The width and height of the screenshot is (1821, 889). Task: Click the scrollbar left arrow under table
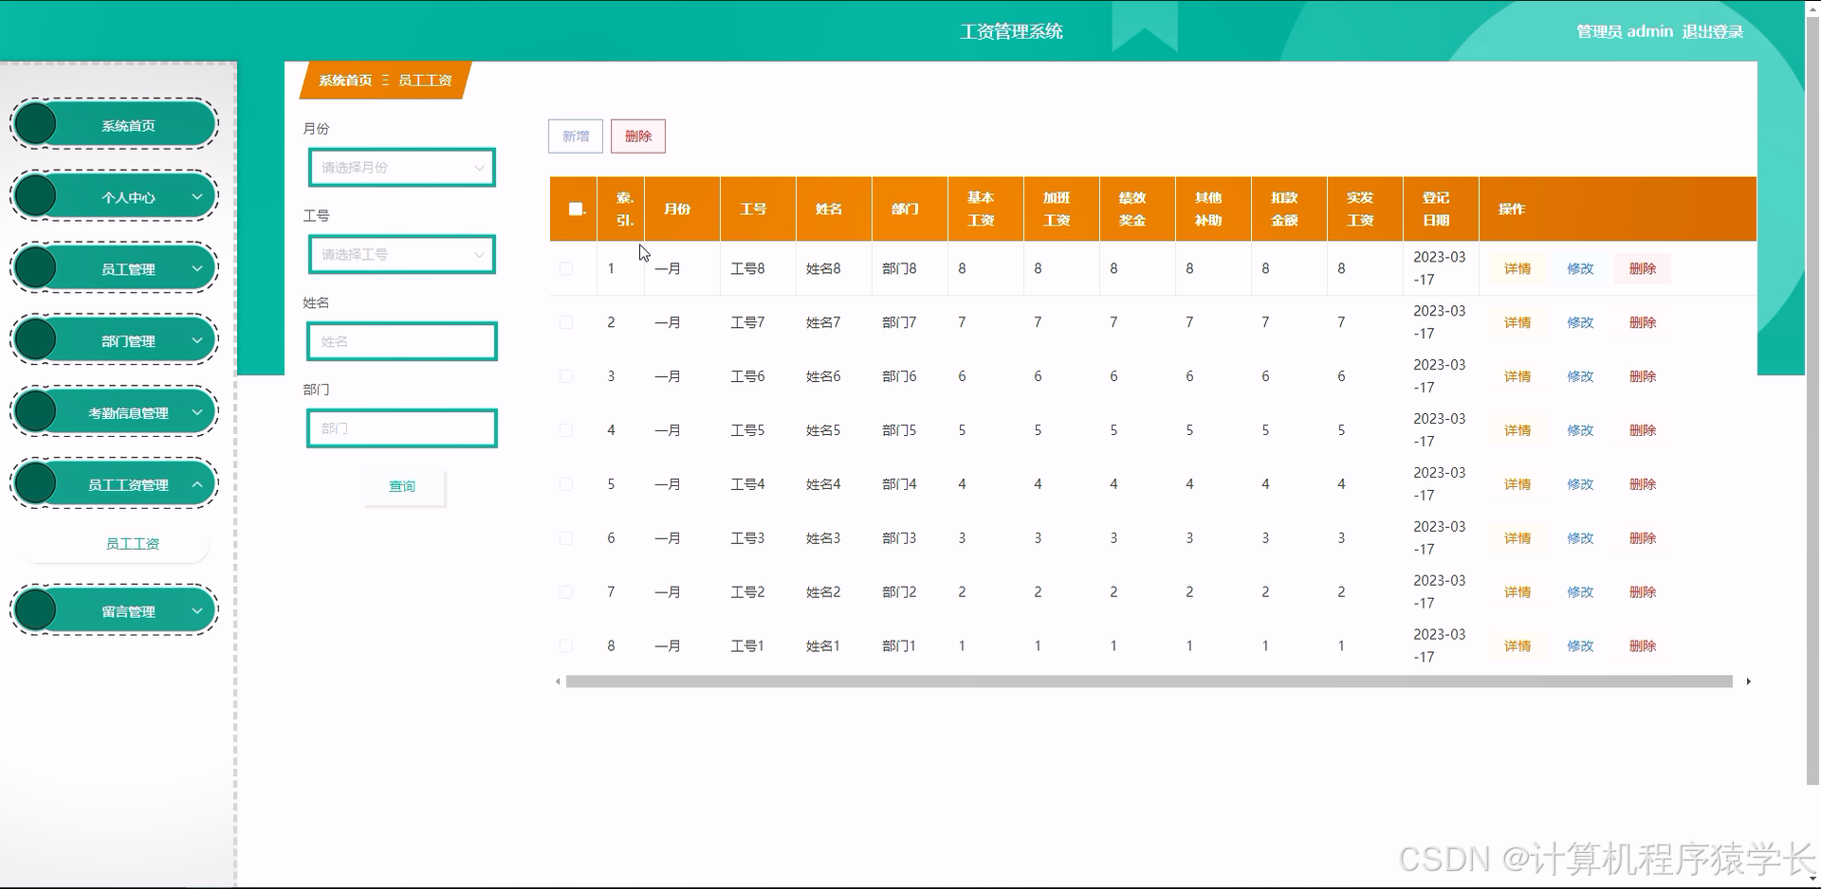558,681
